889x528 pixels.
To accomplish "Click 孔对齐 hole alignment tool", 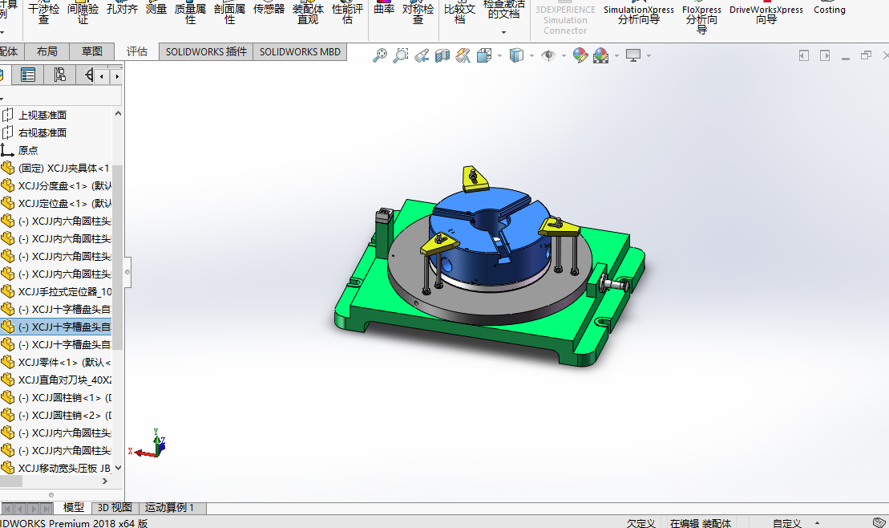I will click(122, 9).
